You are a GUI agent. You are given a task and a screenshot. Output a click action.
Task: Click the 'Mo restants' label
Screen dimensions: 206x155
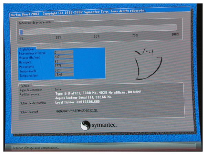pos(27,67)
